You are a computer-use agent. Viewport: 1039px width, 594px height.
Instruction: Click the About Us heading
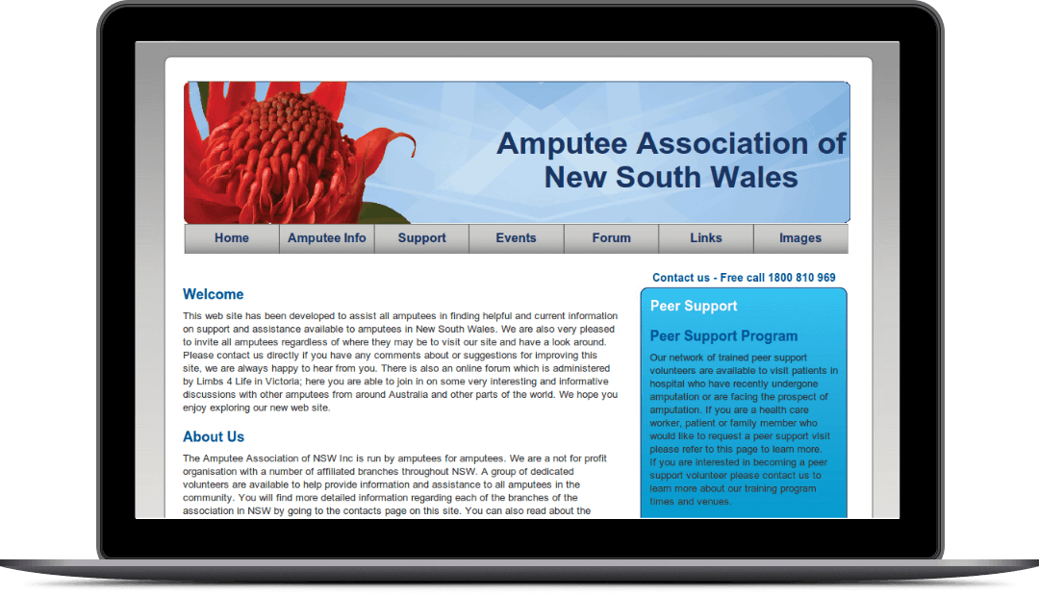pyautogui.click(x=214, y=436)
